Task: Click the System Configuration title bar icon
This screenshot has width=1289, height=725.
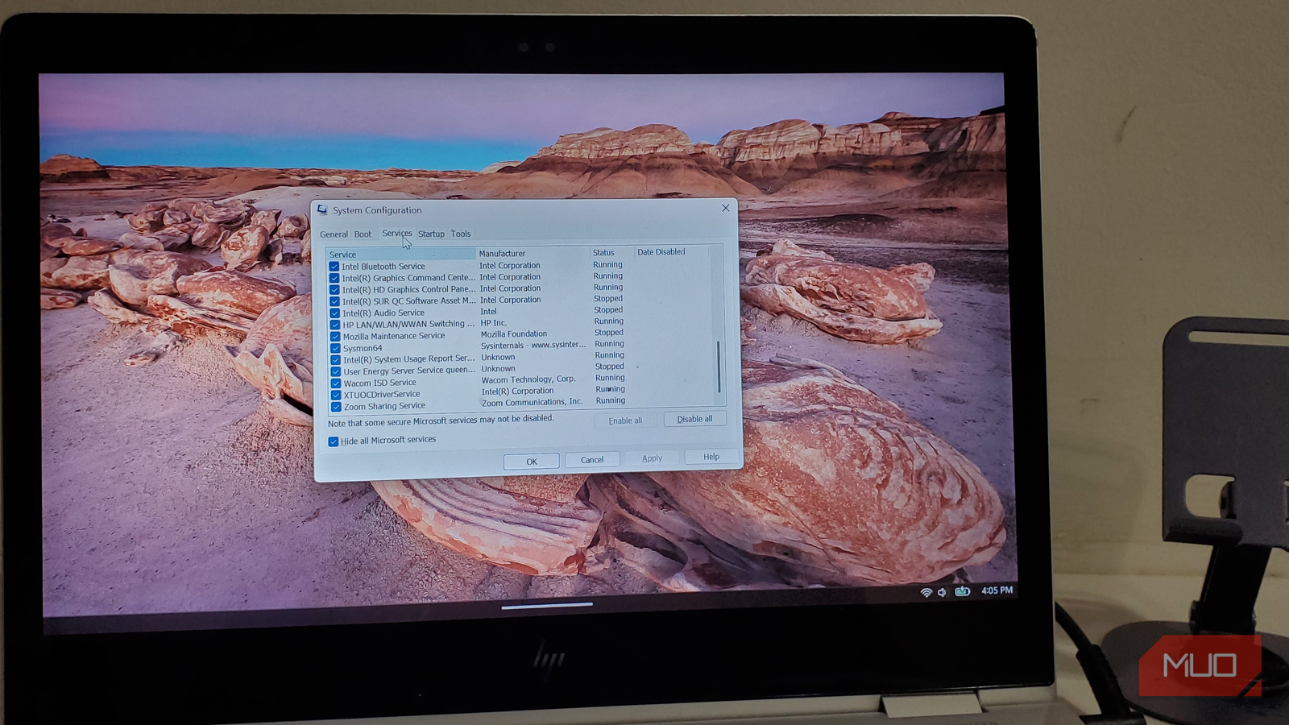Action: click(x=322, y=209)
